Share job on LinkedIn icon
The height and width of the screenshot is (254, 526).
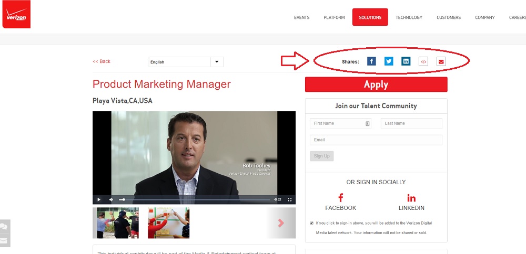(406, 61)
